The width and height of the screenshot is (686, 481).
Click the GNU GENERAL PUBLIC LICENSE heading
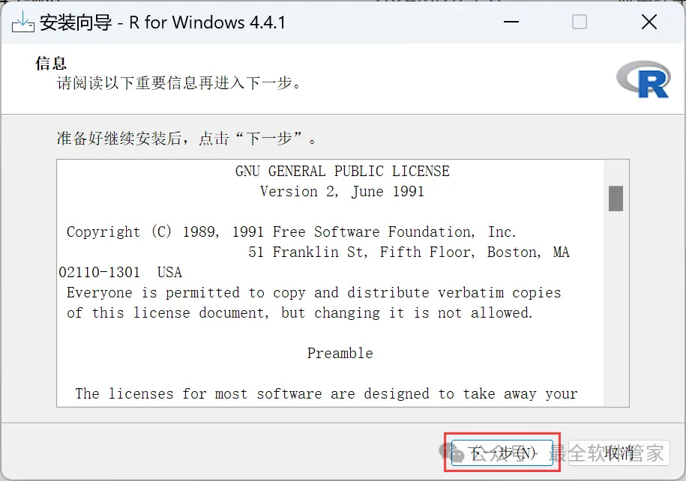tap(342, 171)
